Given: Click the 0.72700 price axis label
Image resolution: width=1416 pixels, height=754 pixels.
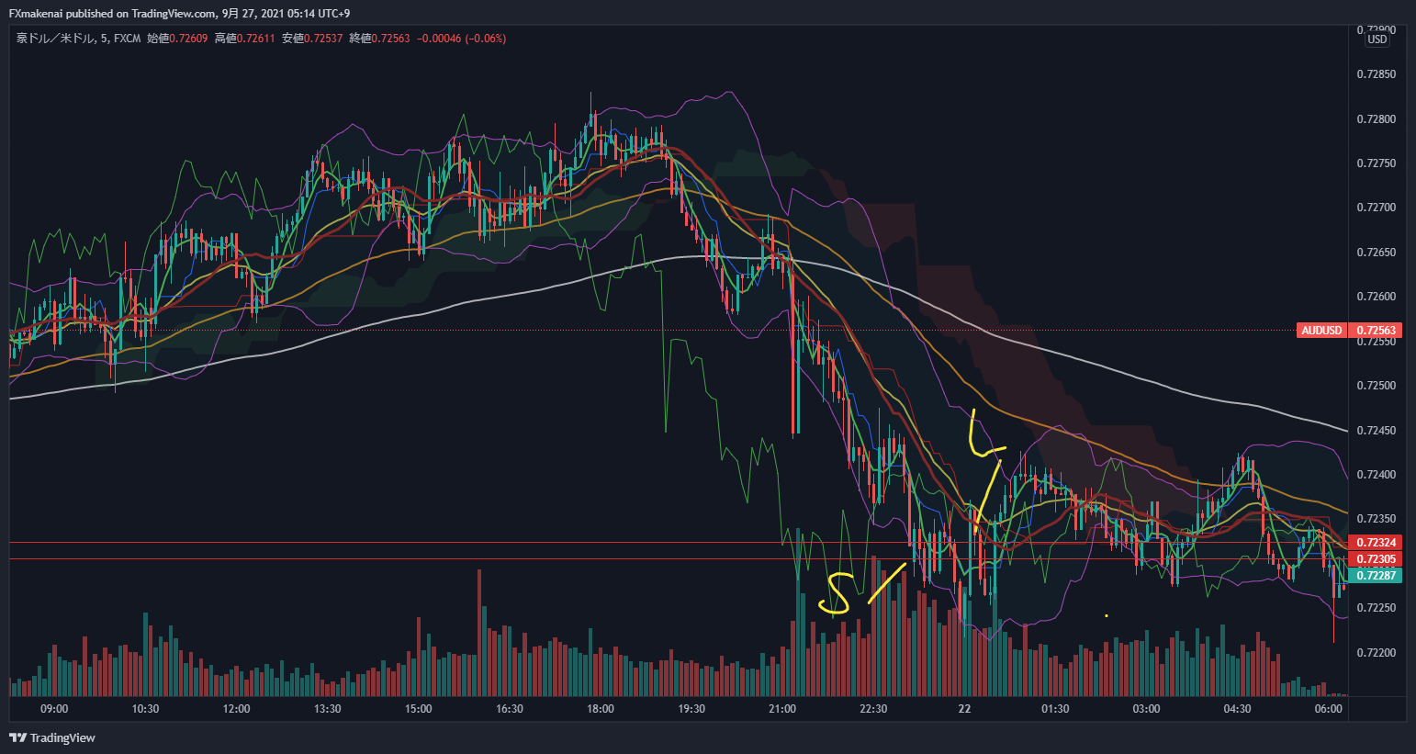Looking at the screenshot, I should tap(1376, 208).
